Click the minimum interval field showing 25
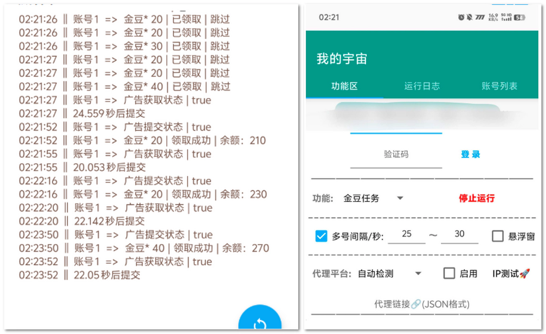Viewport: 546px width, 334px height. tap(406, 234)
